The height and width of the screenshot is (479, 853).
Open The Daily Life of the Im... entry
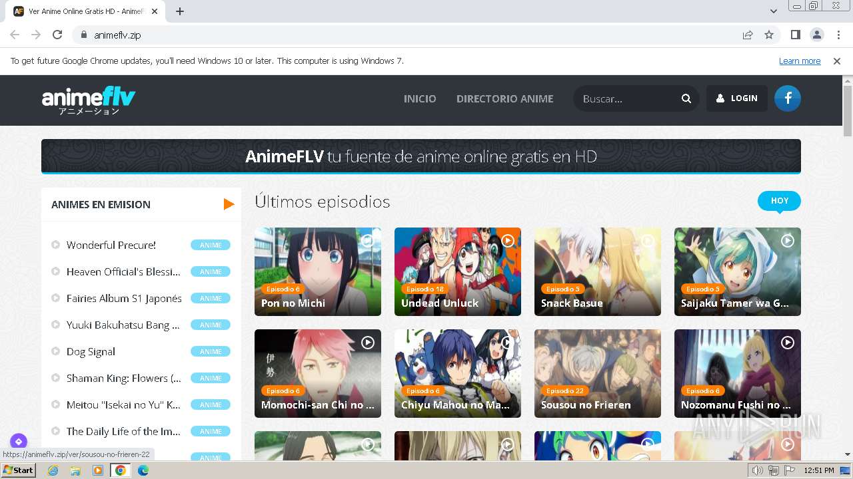pyautogui.click(x=123, y=431)
